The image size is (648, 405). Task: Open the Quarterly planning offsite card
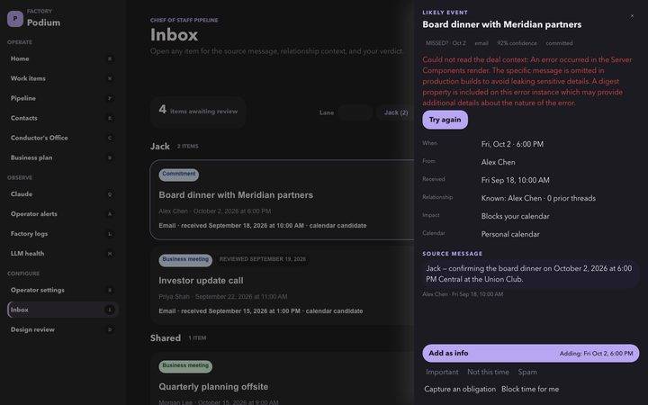point(283,379)
